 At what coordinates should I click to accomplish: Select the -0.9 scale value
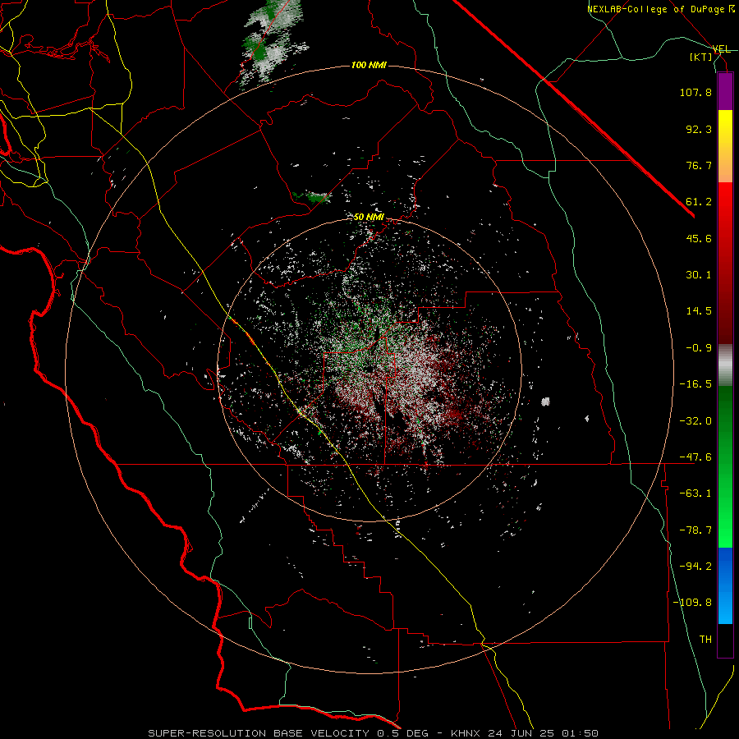point(699,348)
